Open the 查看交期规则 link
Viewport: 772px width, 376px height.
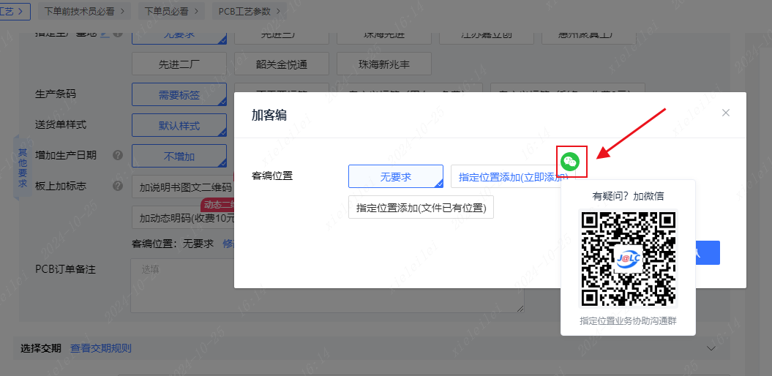click(101, 348)
